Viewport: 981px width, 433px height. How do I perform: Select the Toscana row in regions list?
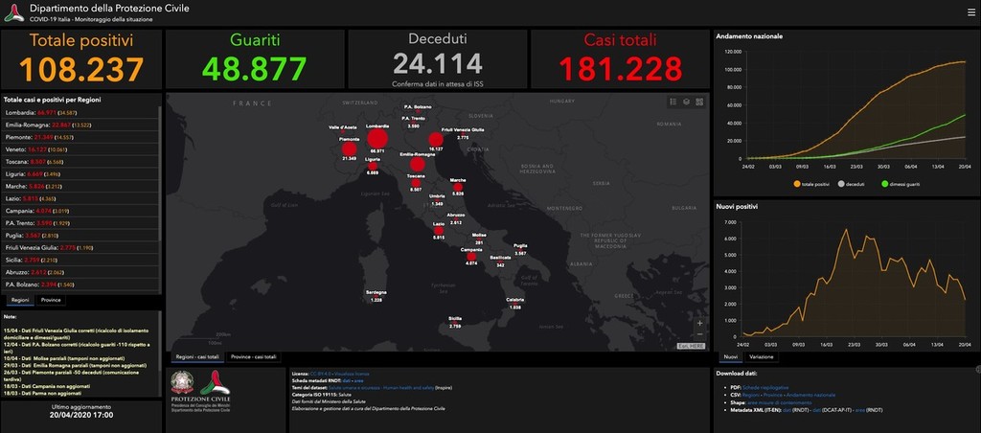(80, 162)
